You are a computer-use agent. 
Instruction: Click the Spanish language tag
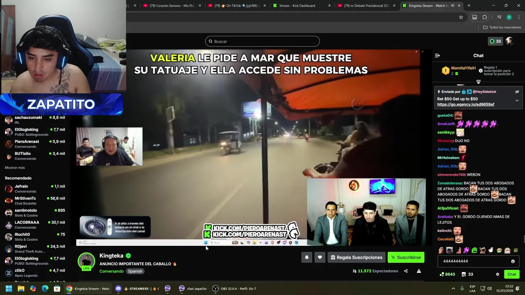pos(135,271)
